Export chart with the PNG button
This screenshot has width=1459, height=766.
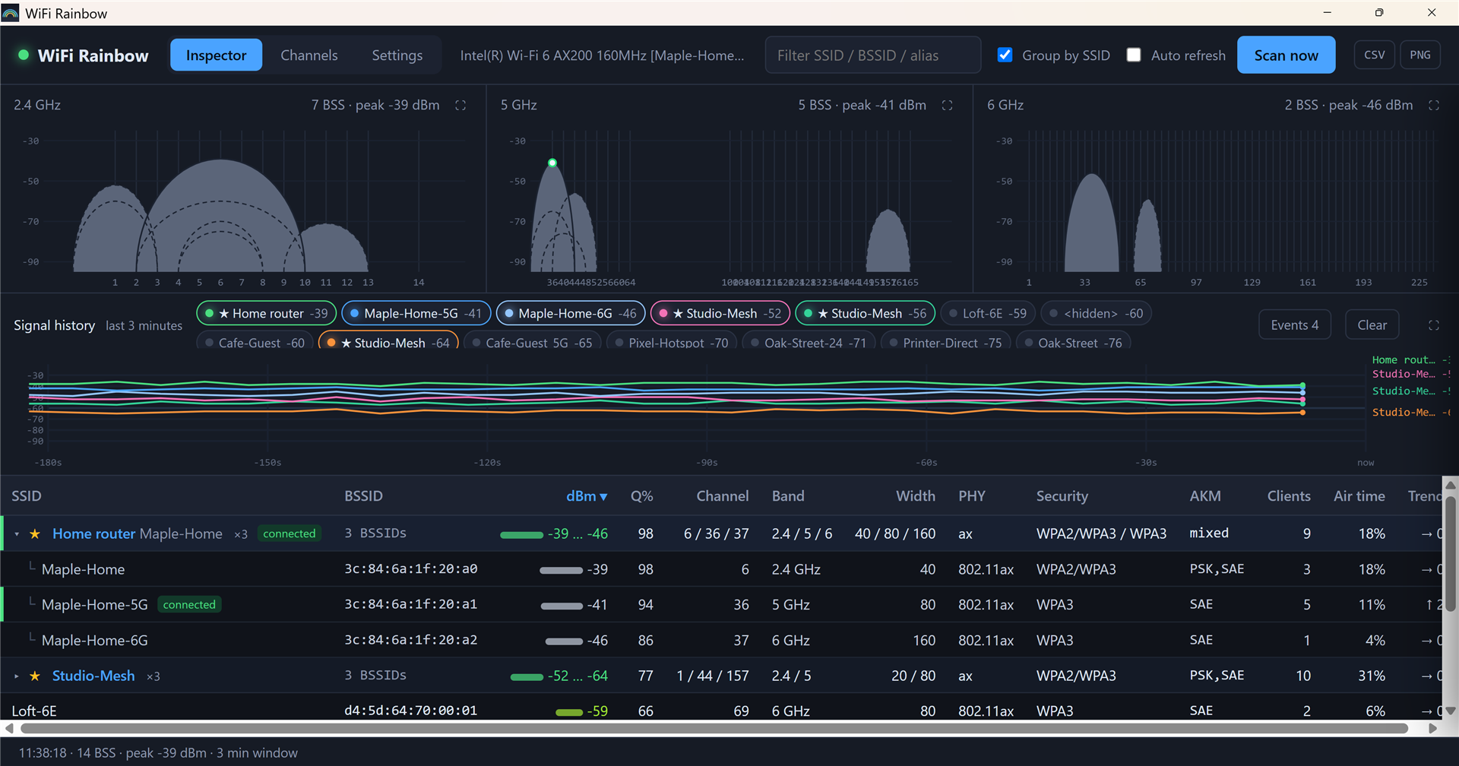(x=1419, y=55)
